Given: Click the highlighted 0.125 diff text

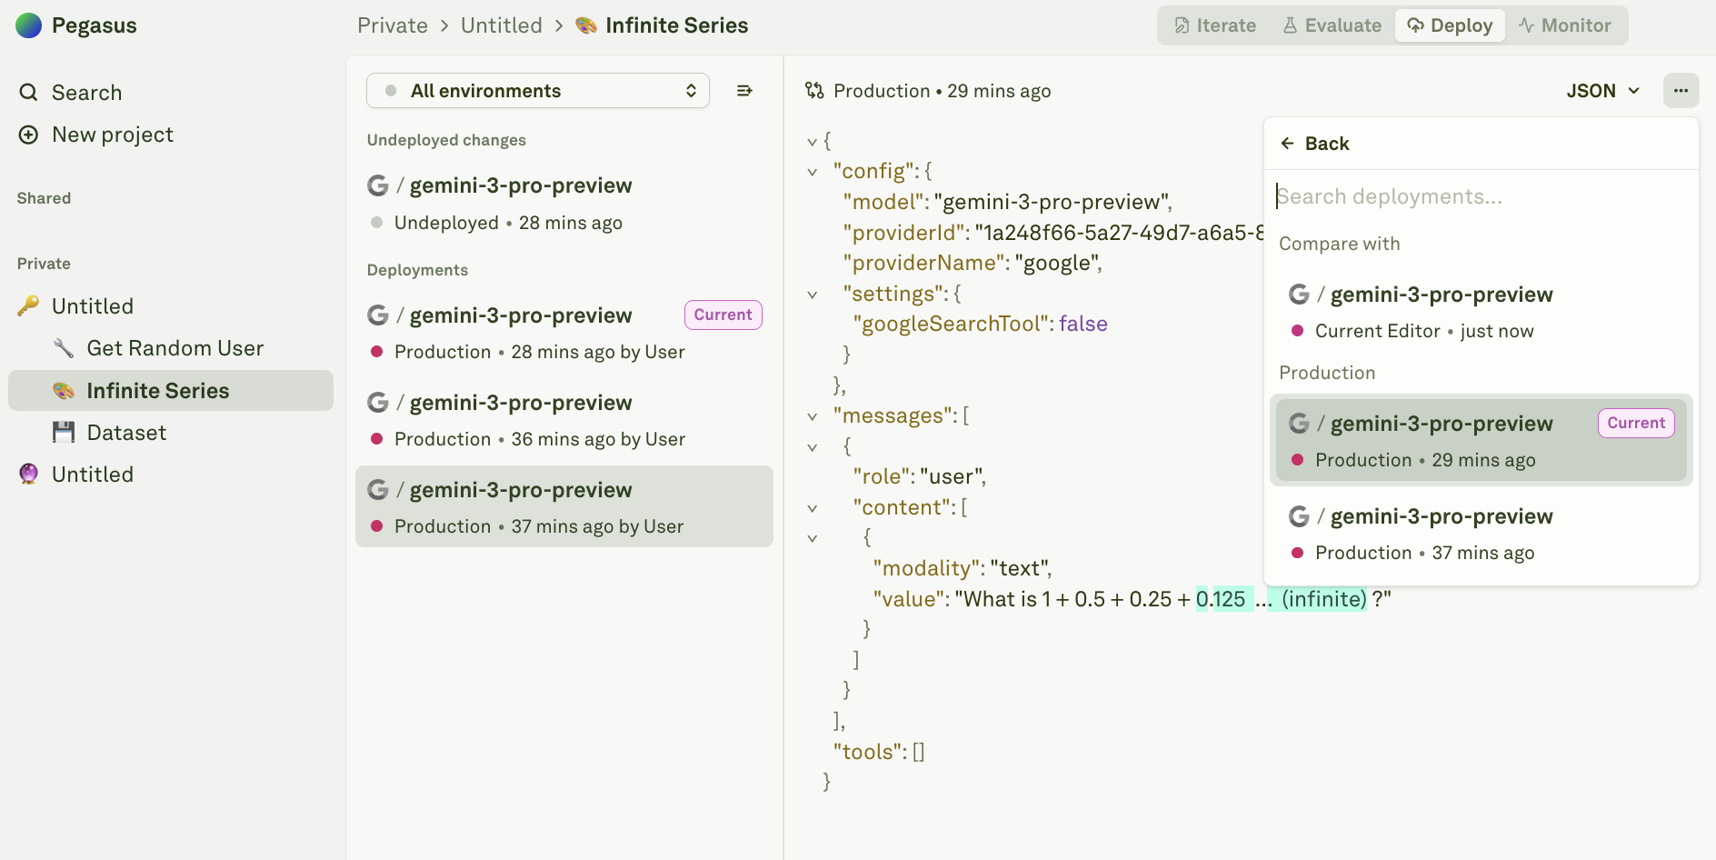Looking at the screenshot, I should [x=1221, y=599].
